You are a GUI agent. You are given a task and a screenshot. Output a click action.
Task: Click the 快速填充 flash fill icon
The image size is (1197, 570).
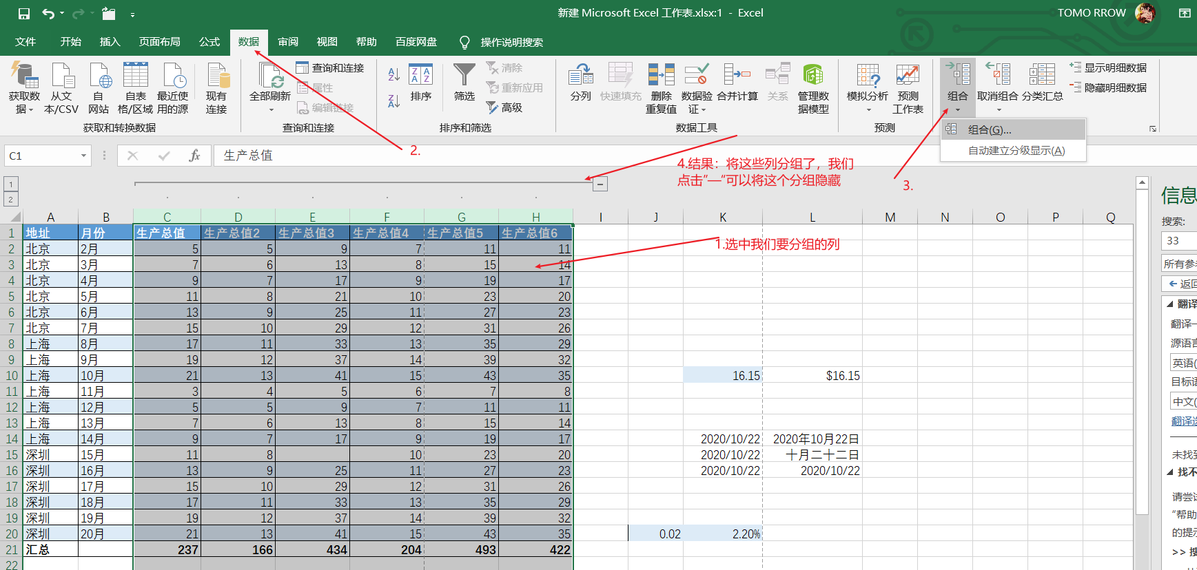[x=620, y=83]
